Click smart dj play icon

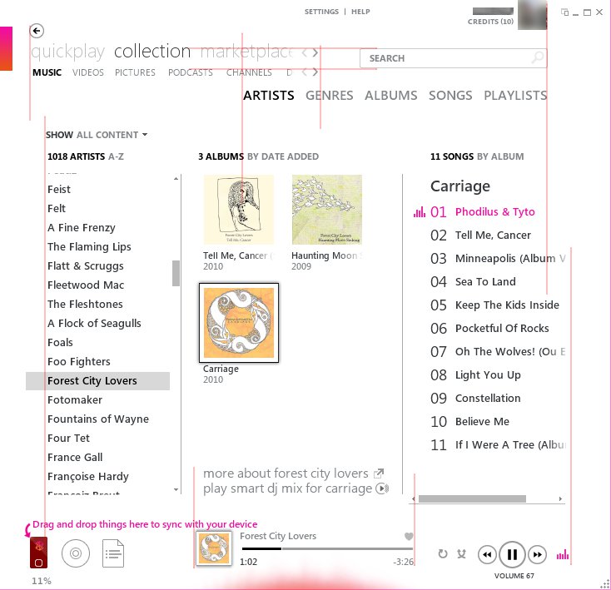[x=382, y=488]
